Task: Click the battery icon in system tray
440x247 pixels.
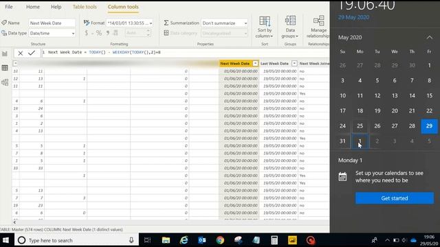Action: click(x=396, y=240)
